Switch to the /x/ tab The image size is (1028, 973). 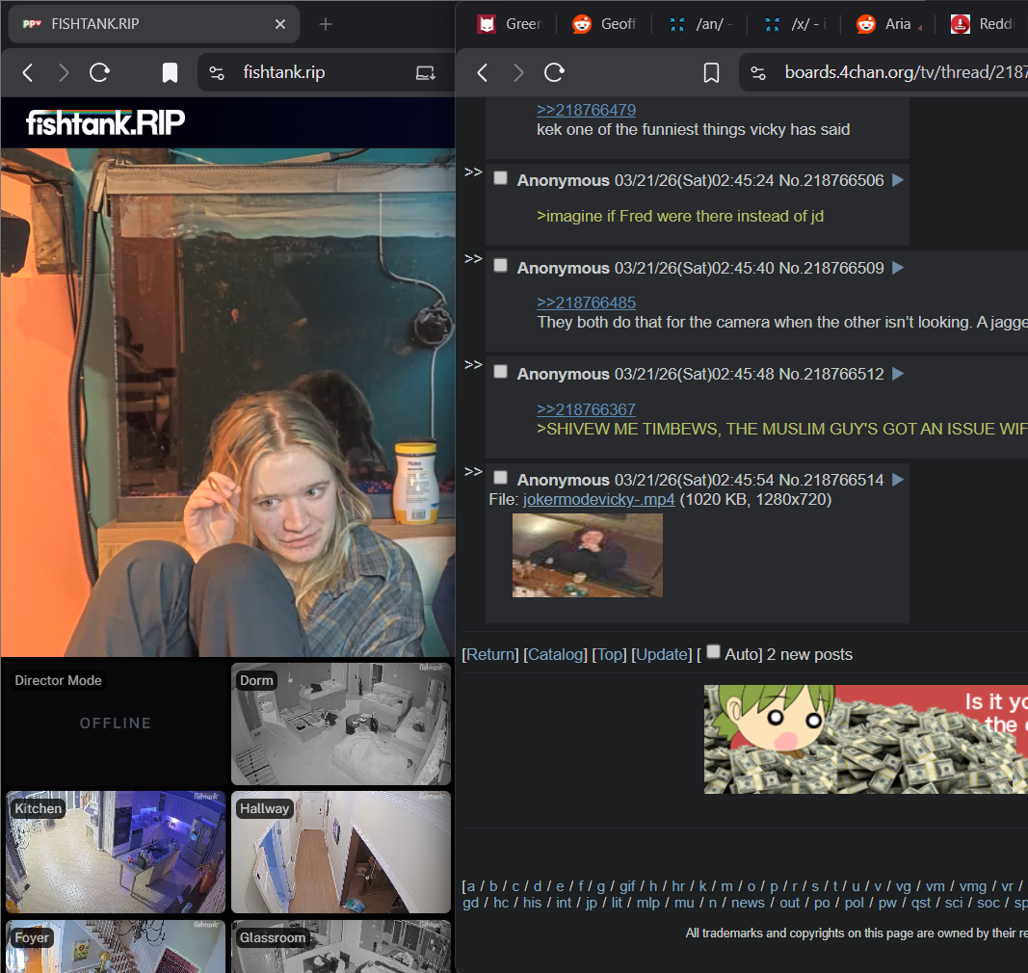pos(795,24)
